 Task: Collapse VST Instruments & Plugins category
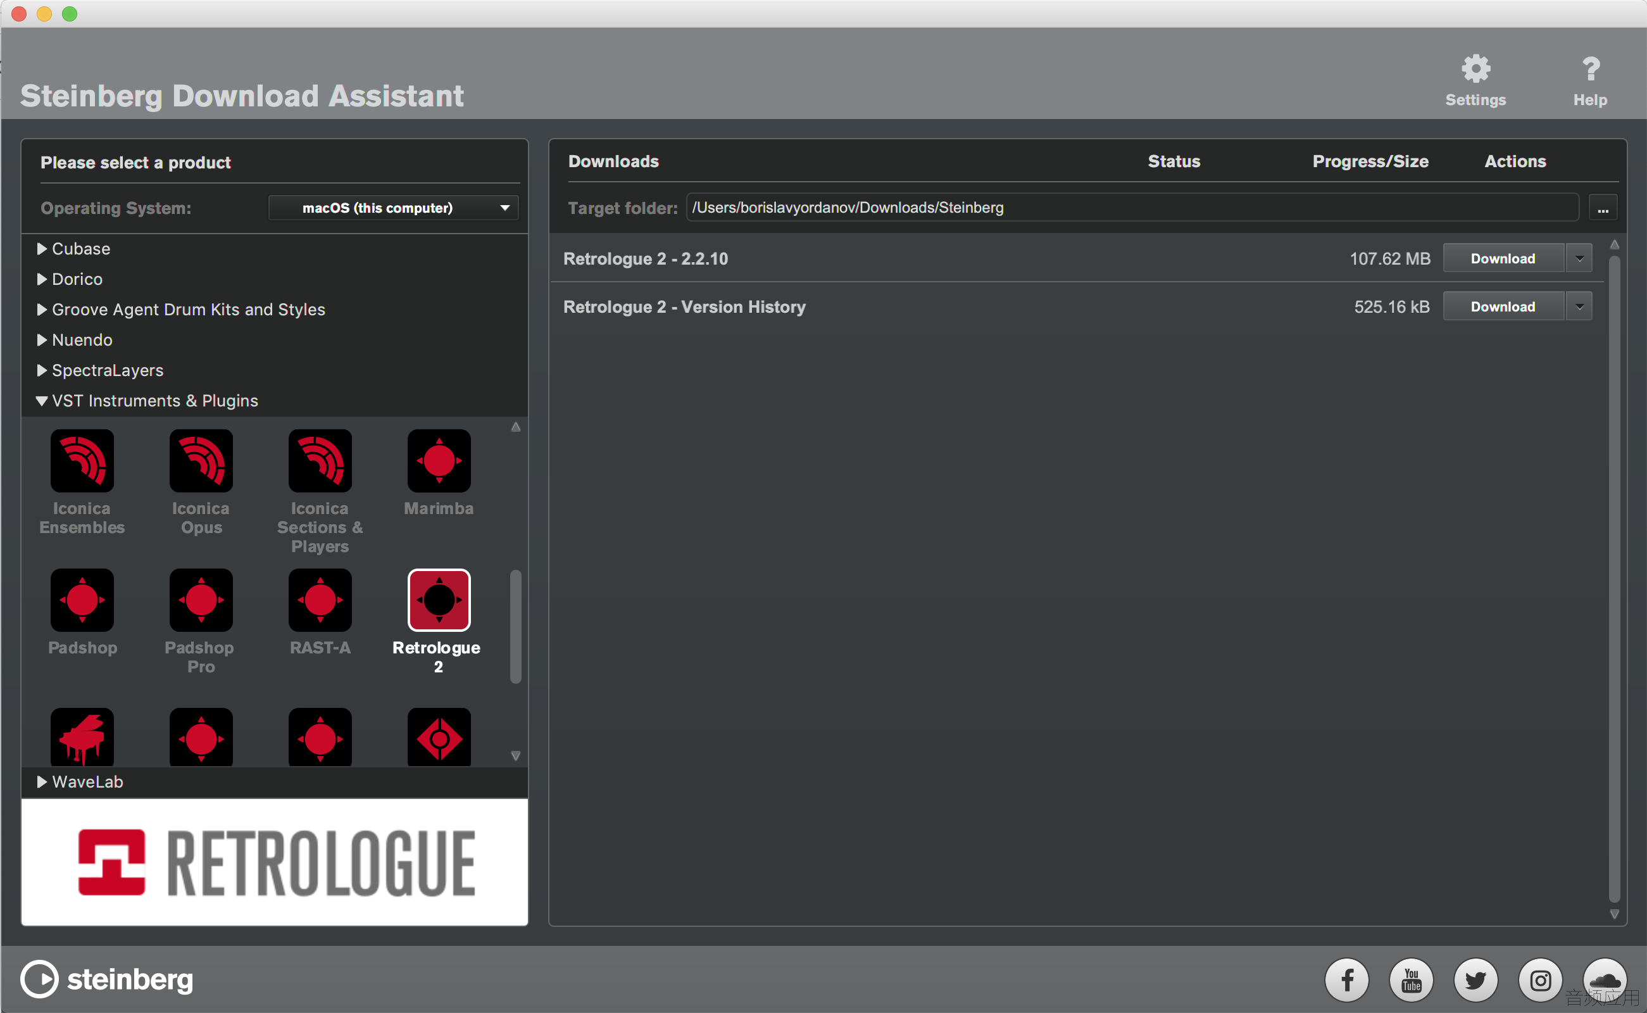click(x=42, y=401)
